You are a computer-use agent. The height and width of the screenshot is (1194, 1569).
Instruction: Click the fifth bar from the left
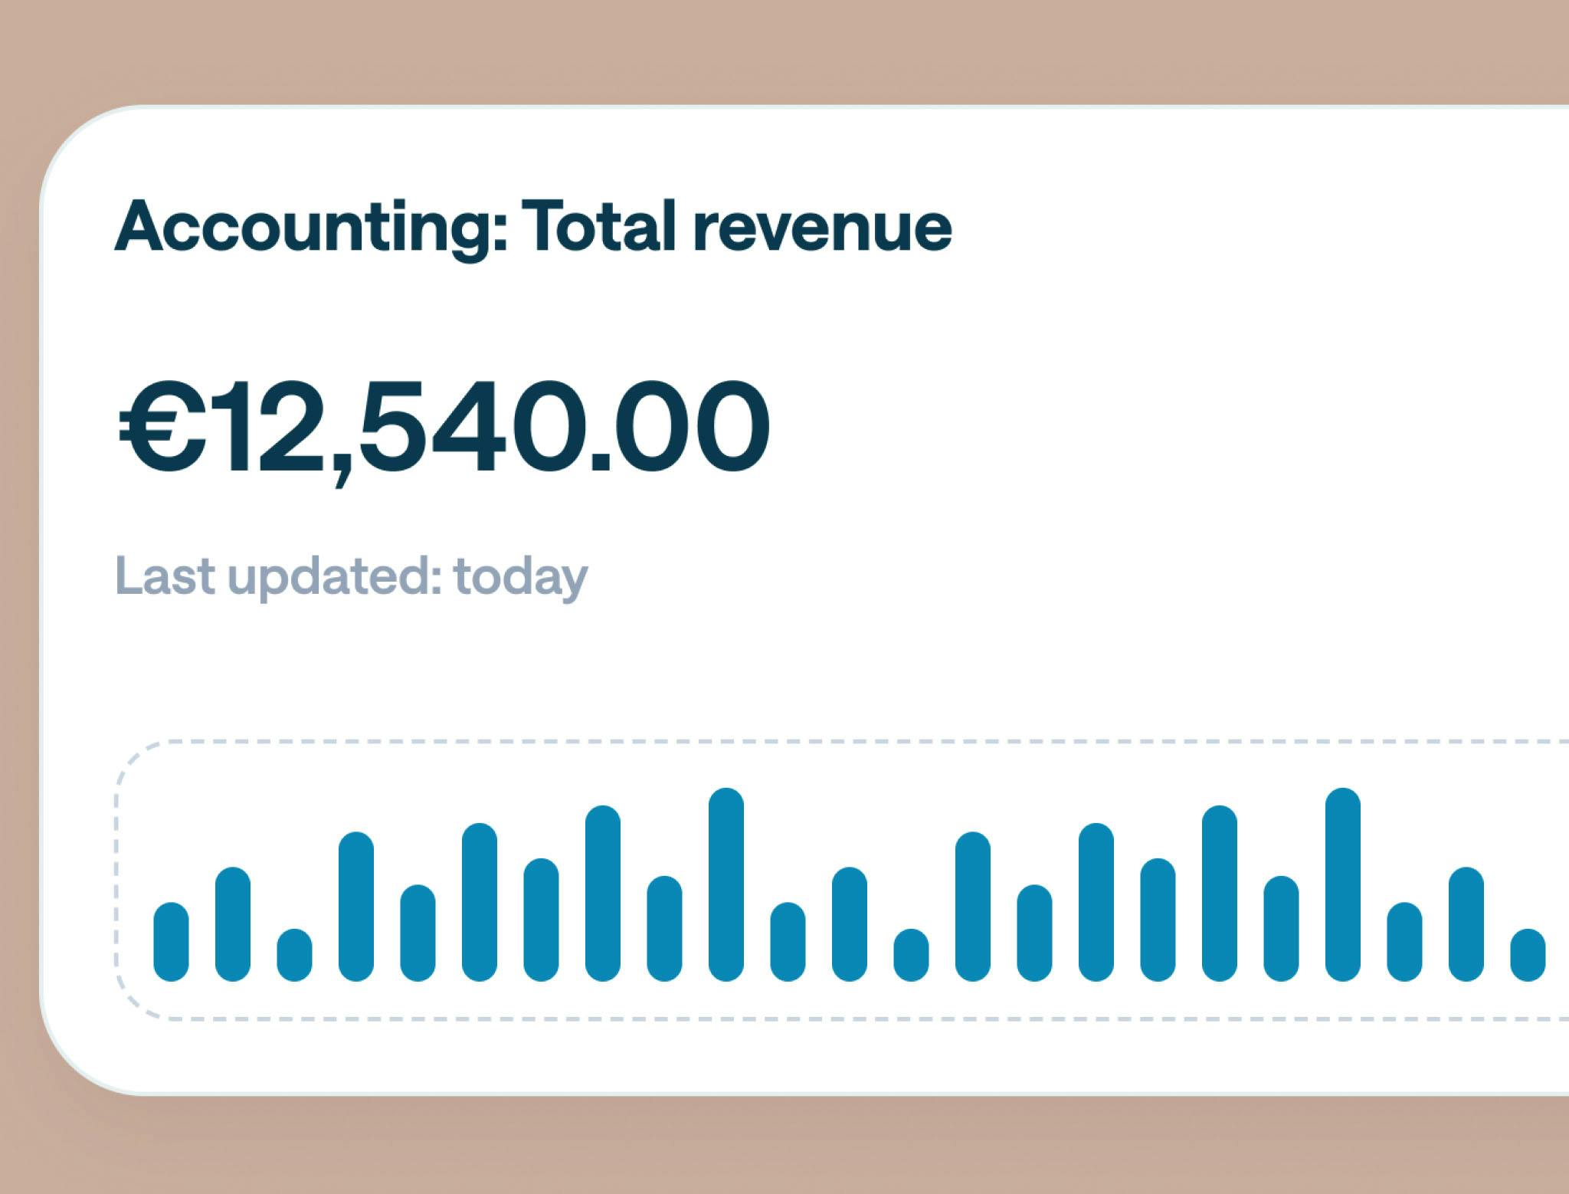(418, 933)
